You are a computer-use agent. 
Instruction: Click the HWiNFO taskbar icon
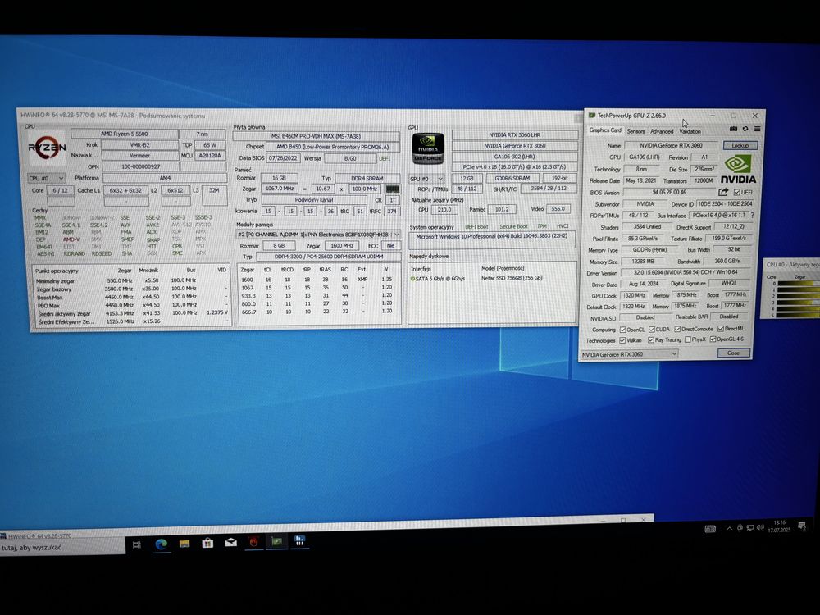coord(299,540)
